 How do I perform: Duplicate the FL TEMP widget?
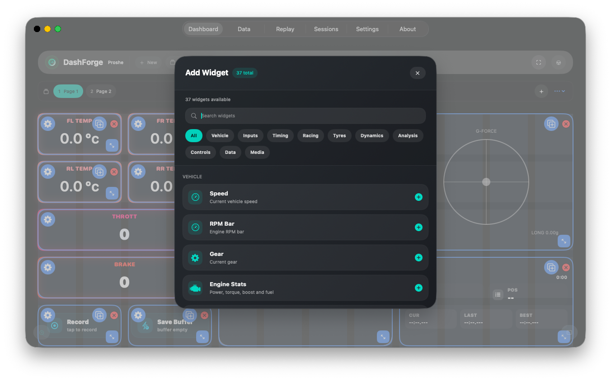[x=99, y=124]
